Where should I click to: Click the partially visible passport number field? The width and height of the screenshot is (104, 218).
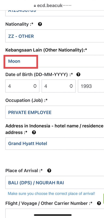[55, 13]
